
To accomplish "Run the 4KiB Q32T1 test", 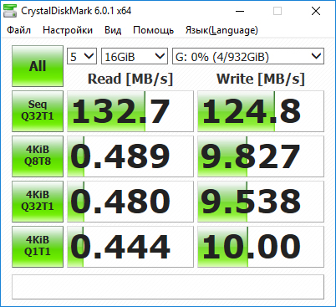I will [38, 202].
